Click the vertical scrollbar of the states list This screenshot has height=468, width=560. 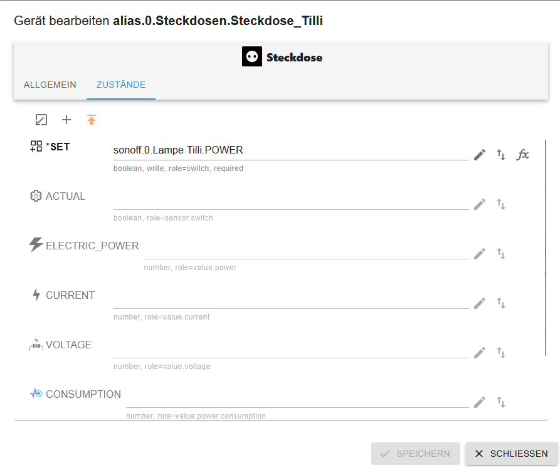click(546, 251)
